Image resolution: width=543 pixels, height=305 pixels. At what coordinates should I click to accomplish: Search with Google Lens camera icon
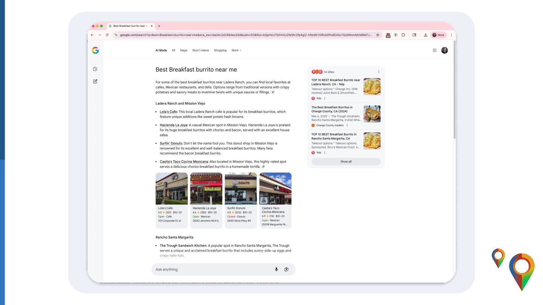coord(287,269)
